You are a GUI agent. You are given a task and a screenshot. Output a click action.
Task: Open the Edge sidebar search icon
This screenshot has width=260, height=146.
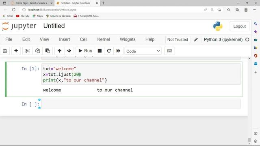[x=256, y=24]
